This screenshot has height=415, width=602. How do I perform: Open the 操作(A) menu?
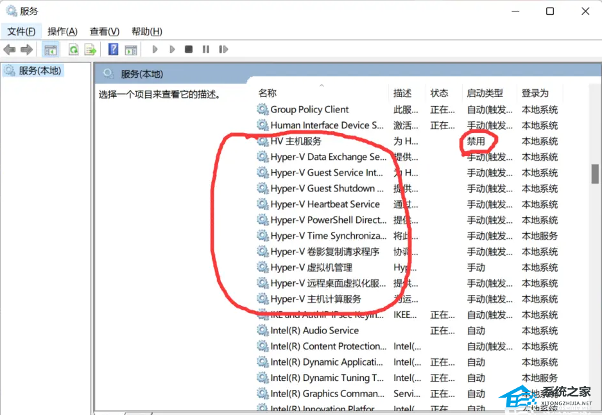(63, 31)
